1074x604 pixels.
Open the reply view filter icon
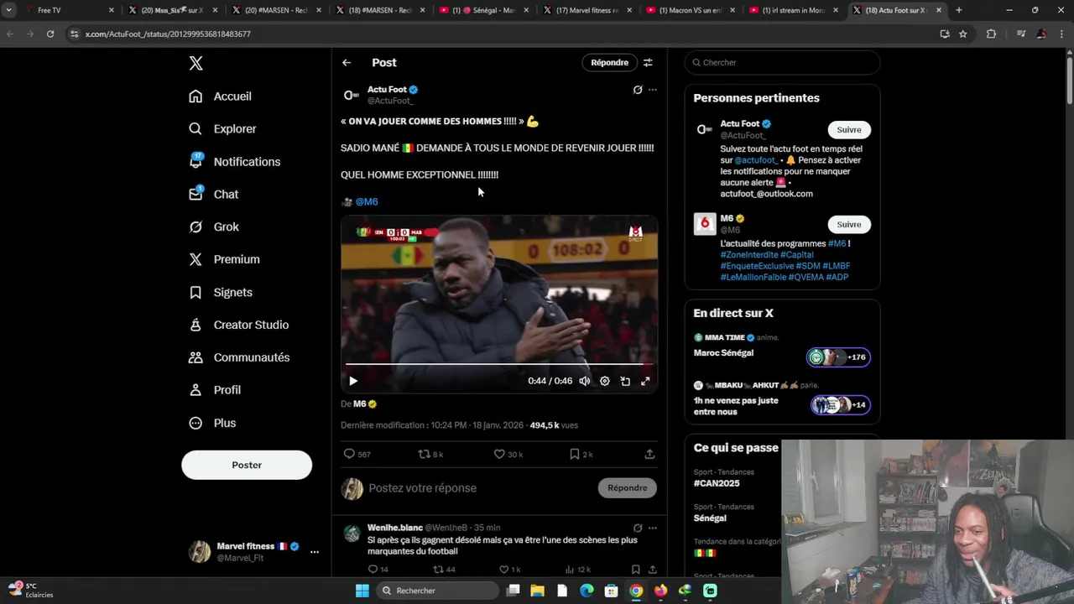click(648, 63)
